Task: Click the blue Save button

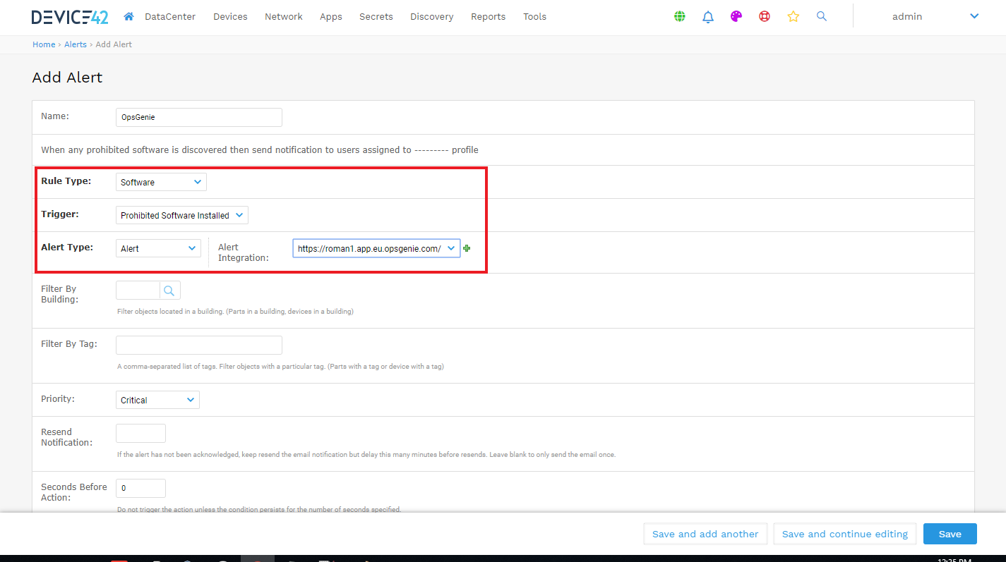Action: click(950, 534)
